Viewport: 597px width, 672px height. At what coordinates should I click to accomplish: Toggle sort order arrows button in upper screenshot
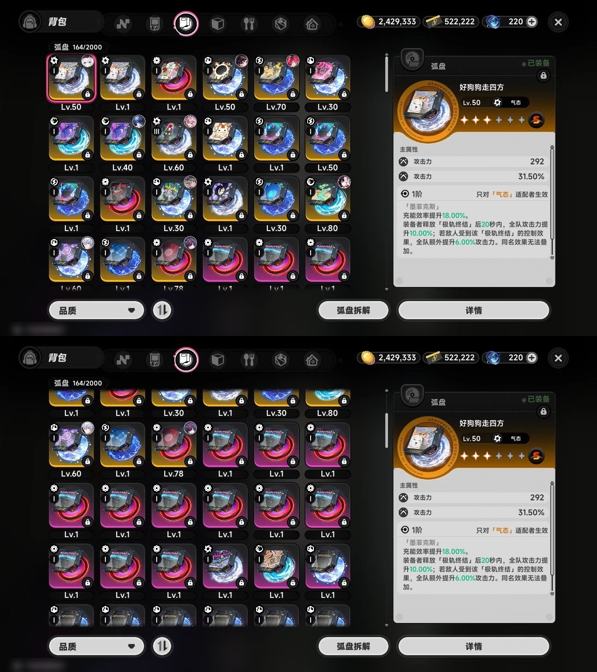point(162,310)
